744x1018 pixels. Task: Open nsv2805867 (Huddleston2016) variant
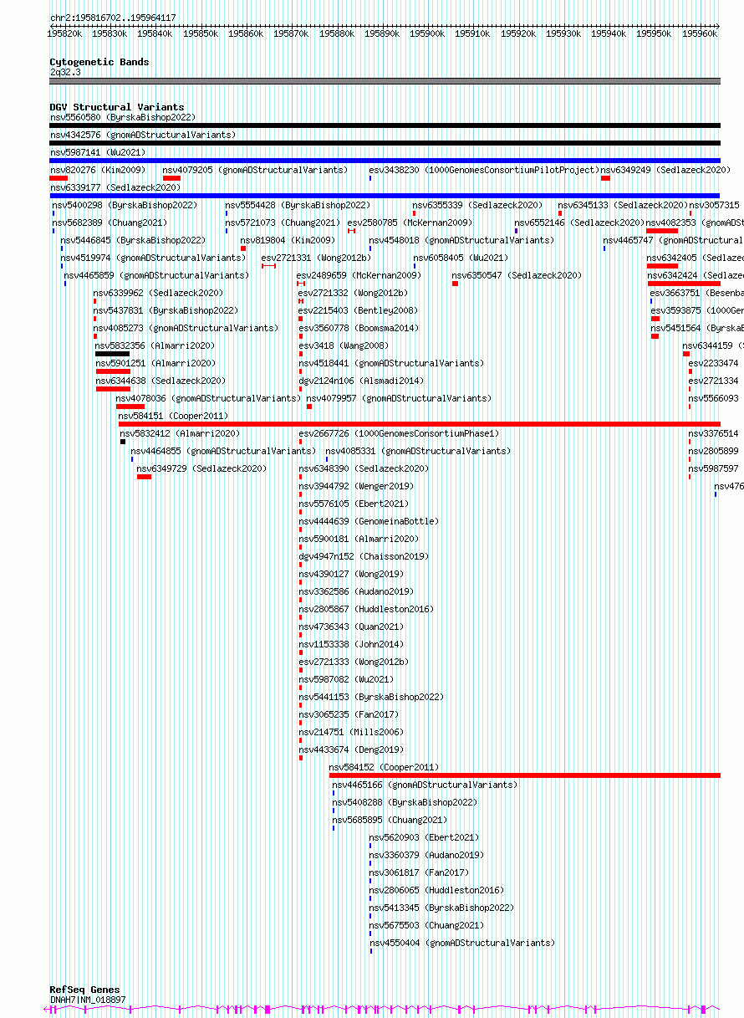367,609
